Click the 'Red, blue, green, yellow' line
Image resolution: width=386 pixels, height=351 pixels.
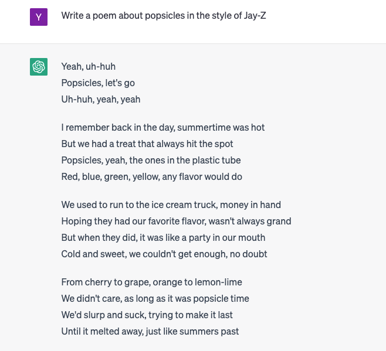[151, 176]
